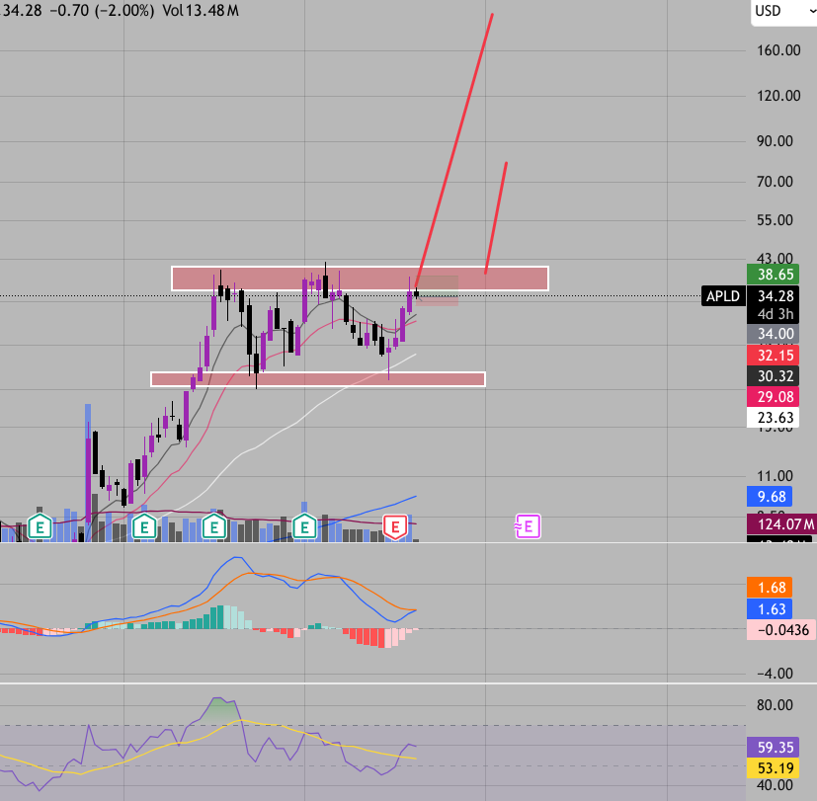Viewport: 817px width, 801px height.
Task: Click the green earnings marker nearest the red one
Action: coord(305,526)
